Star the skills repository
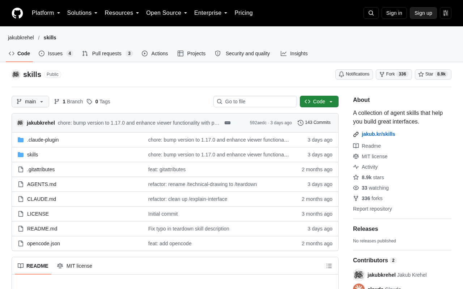 pos(433,74)
